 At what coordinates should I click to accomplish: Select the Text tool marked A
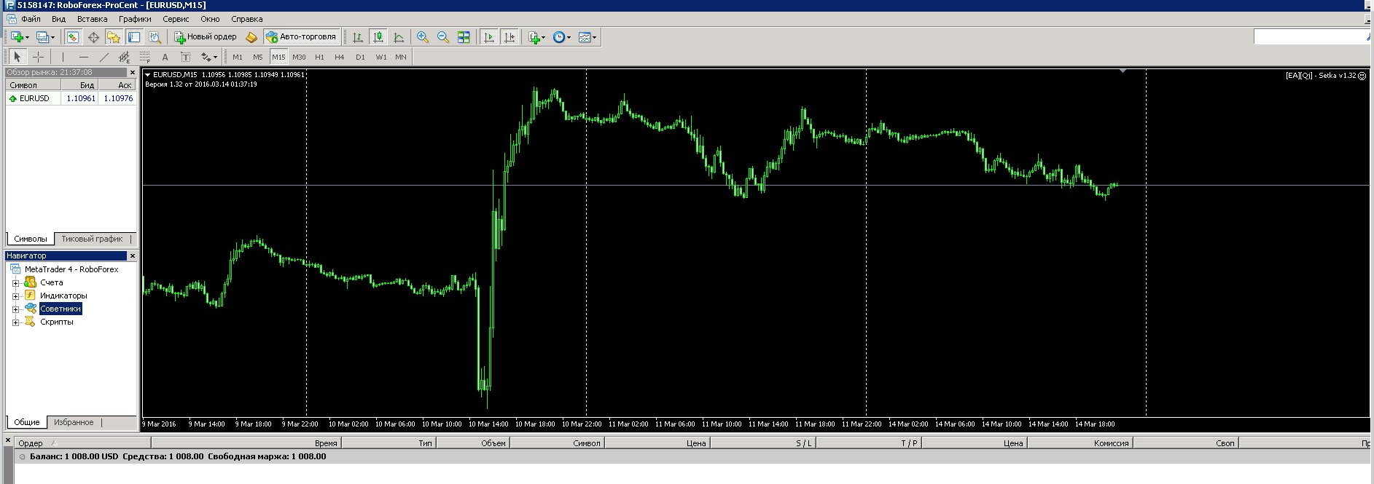(165, 57)
